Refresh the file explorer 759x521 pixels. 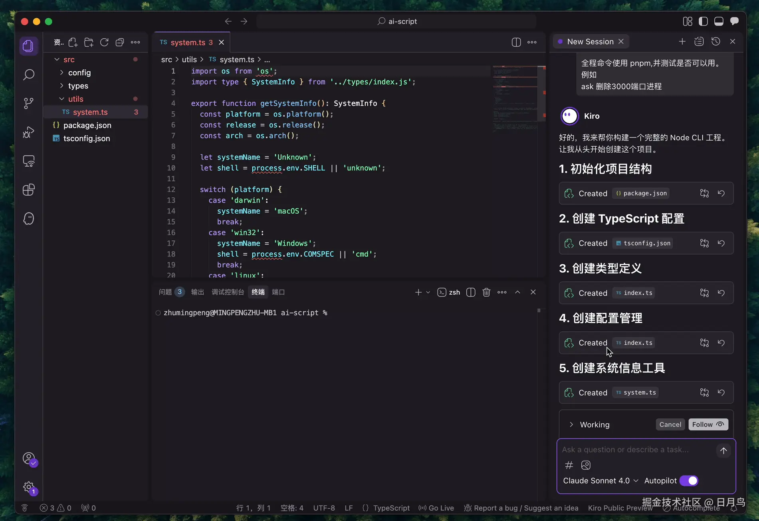pyautogui.click(x=104, y=42)
